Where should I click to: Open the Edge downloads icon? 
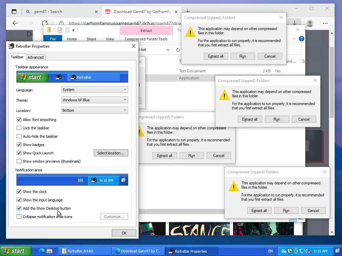pyautogui.click(x=294, y=23)
